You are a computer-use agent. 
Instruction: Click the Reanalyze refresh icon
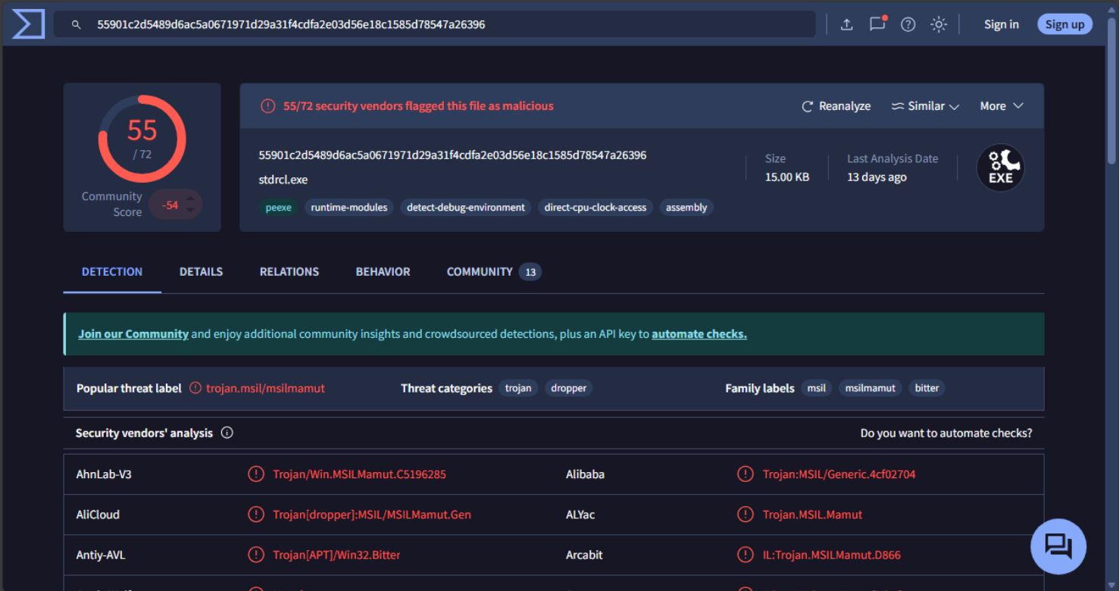808,106
